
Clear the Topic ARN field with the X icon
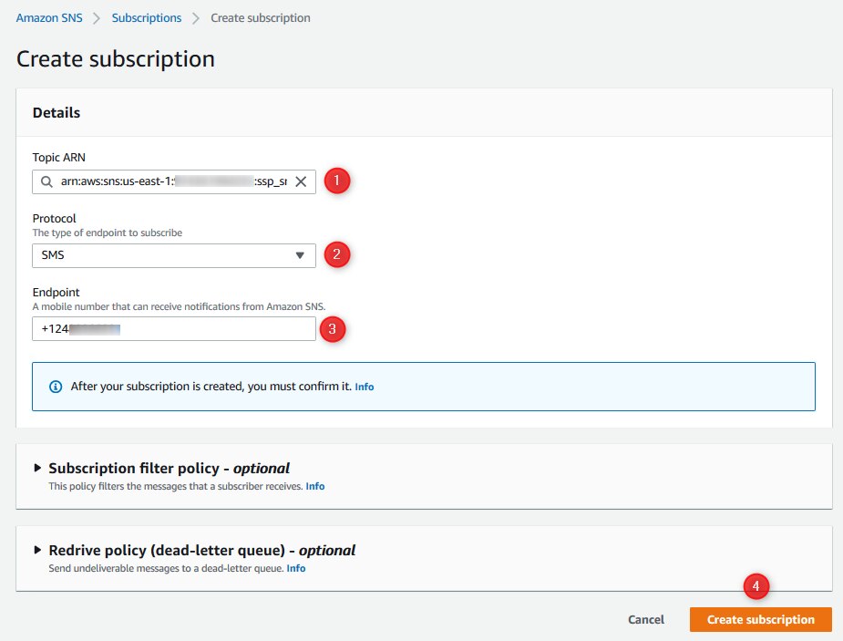(301, 181)
